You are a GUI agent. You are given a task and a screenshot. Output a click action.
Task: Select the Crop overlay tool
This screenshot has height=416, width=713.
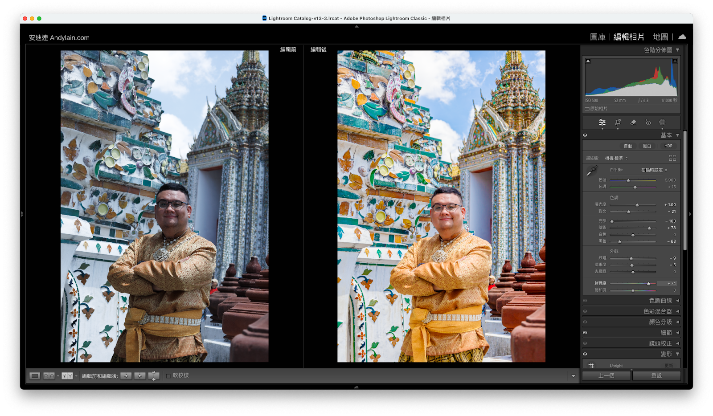click(x=618, y=122)
